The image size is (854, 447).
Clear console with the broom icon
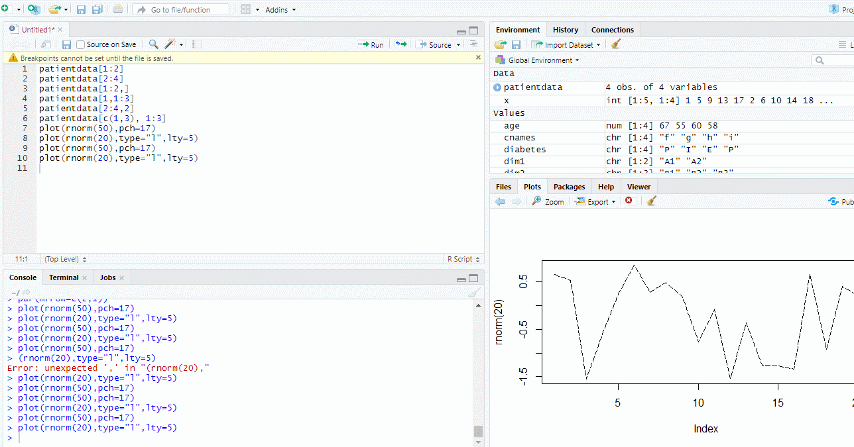point(474,293)
